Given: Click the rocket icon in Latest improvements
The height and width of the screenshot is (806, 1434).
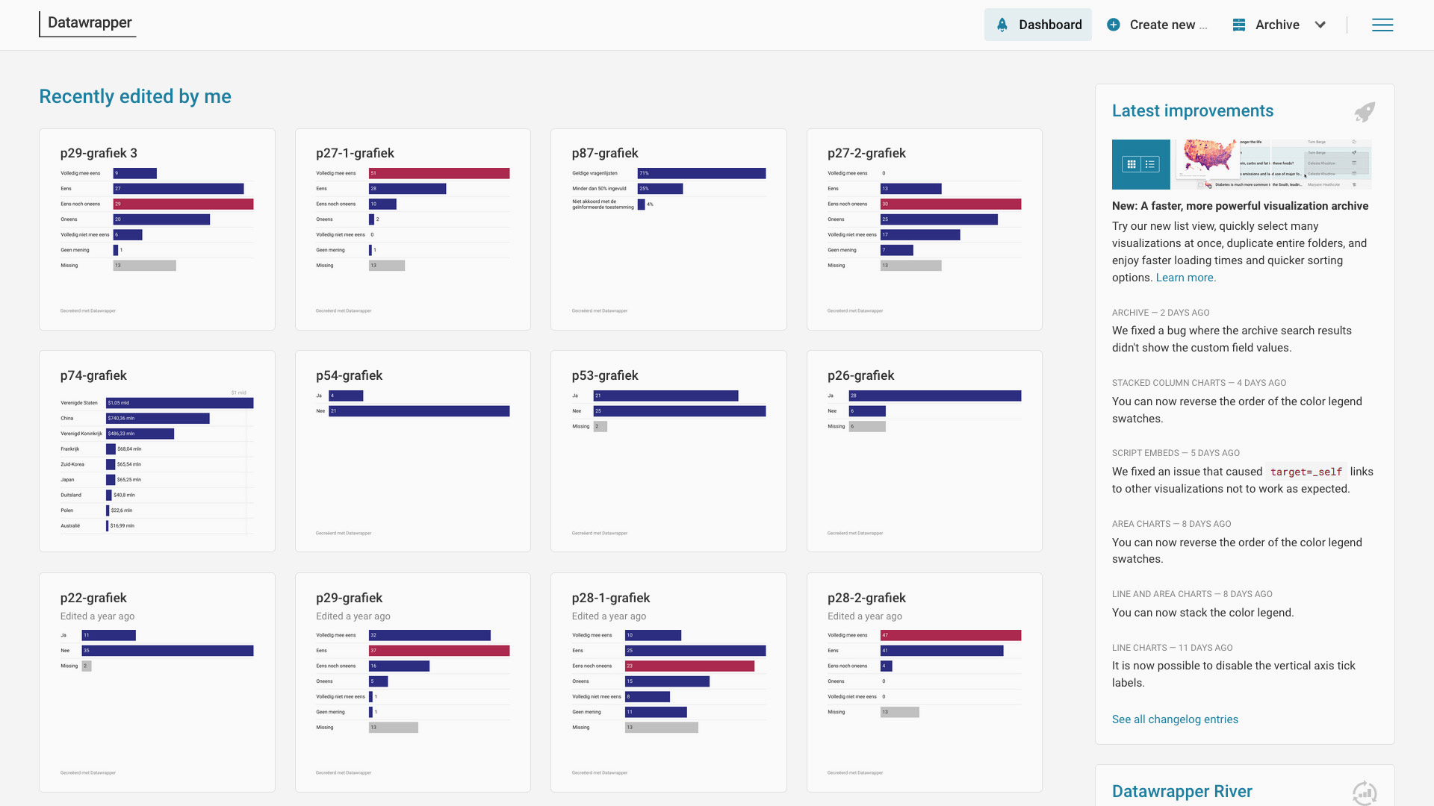Looking at the screenshot, I should coord(1365,112).
